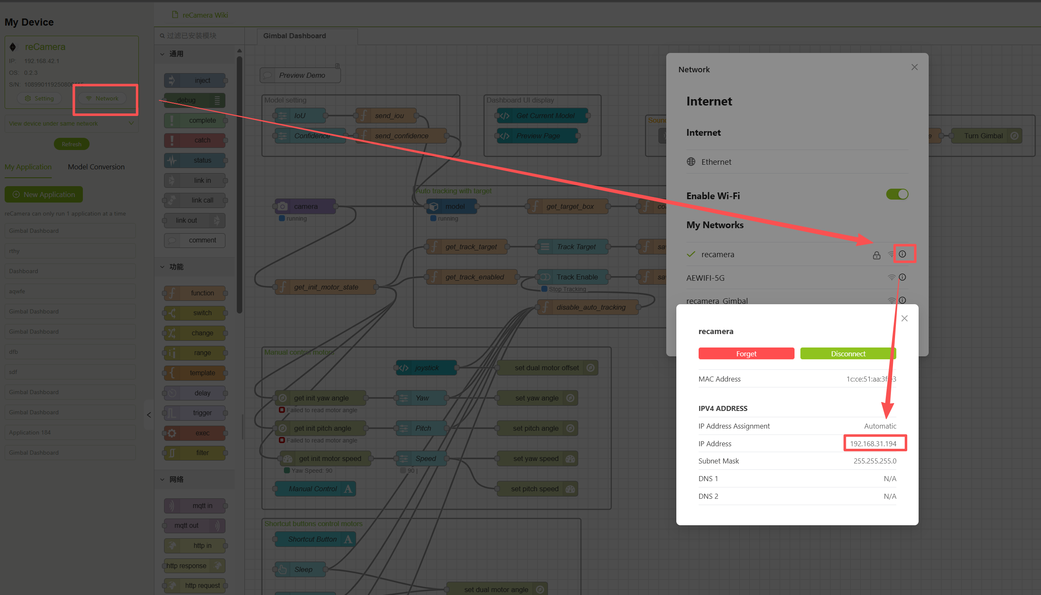Click the info icon next to recamera network
This screenshot has height=595, width=1041.
tap(902, 254)
